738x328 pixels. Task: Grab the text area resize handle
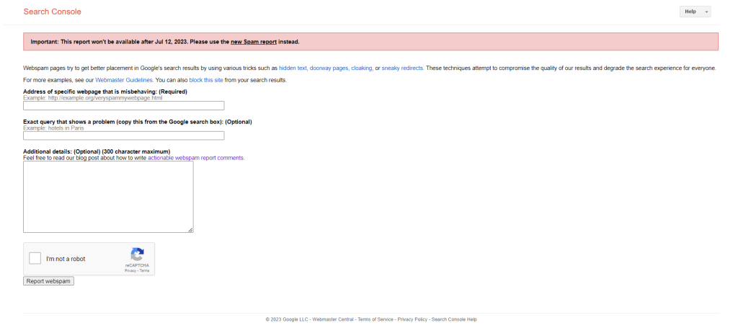point(190,230)
